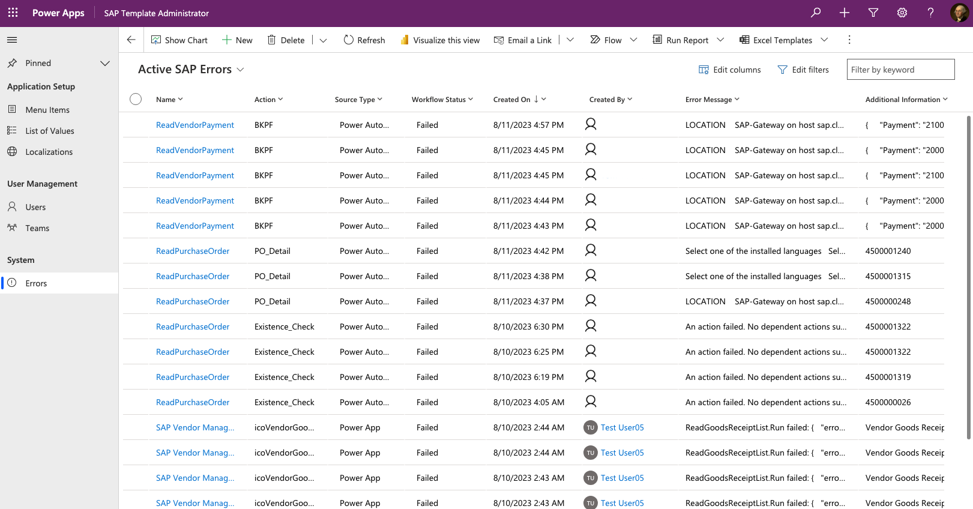The image size is (973, 509).
Task: Expand the Active SAP Errors view selector
Action: (241, 70)
